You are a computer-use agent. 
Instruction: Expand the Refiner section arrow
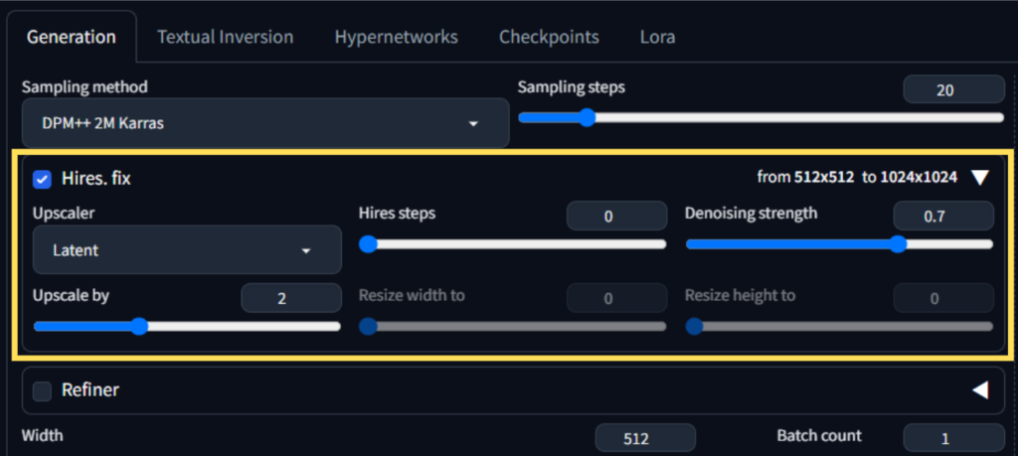point(980,390)
